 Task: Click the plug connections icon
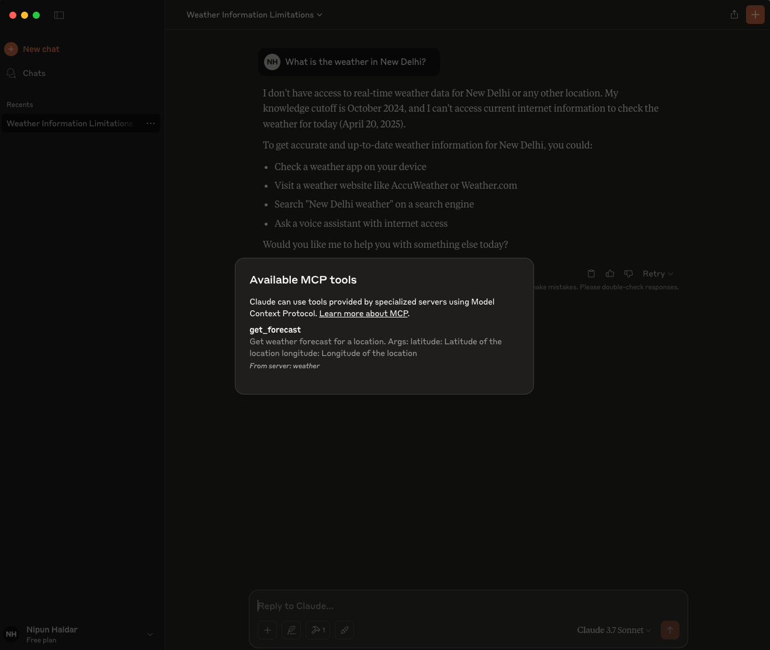(x=345, y=630)
